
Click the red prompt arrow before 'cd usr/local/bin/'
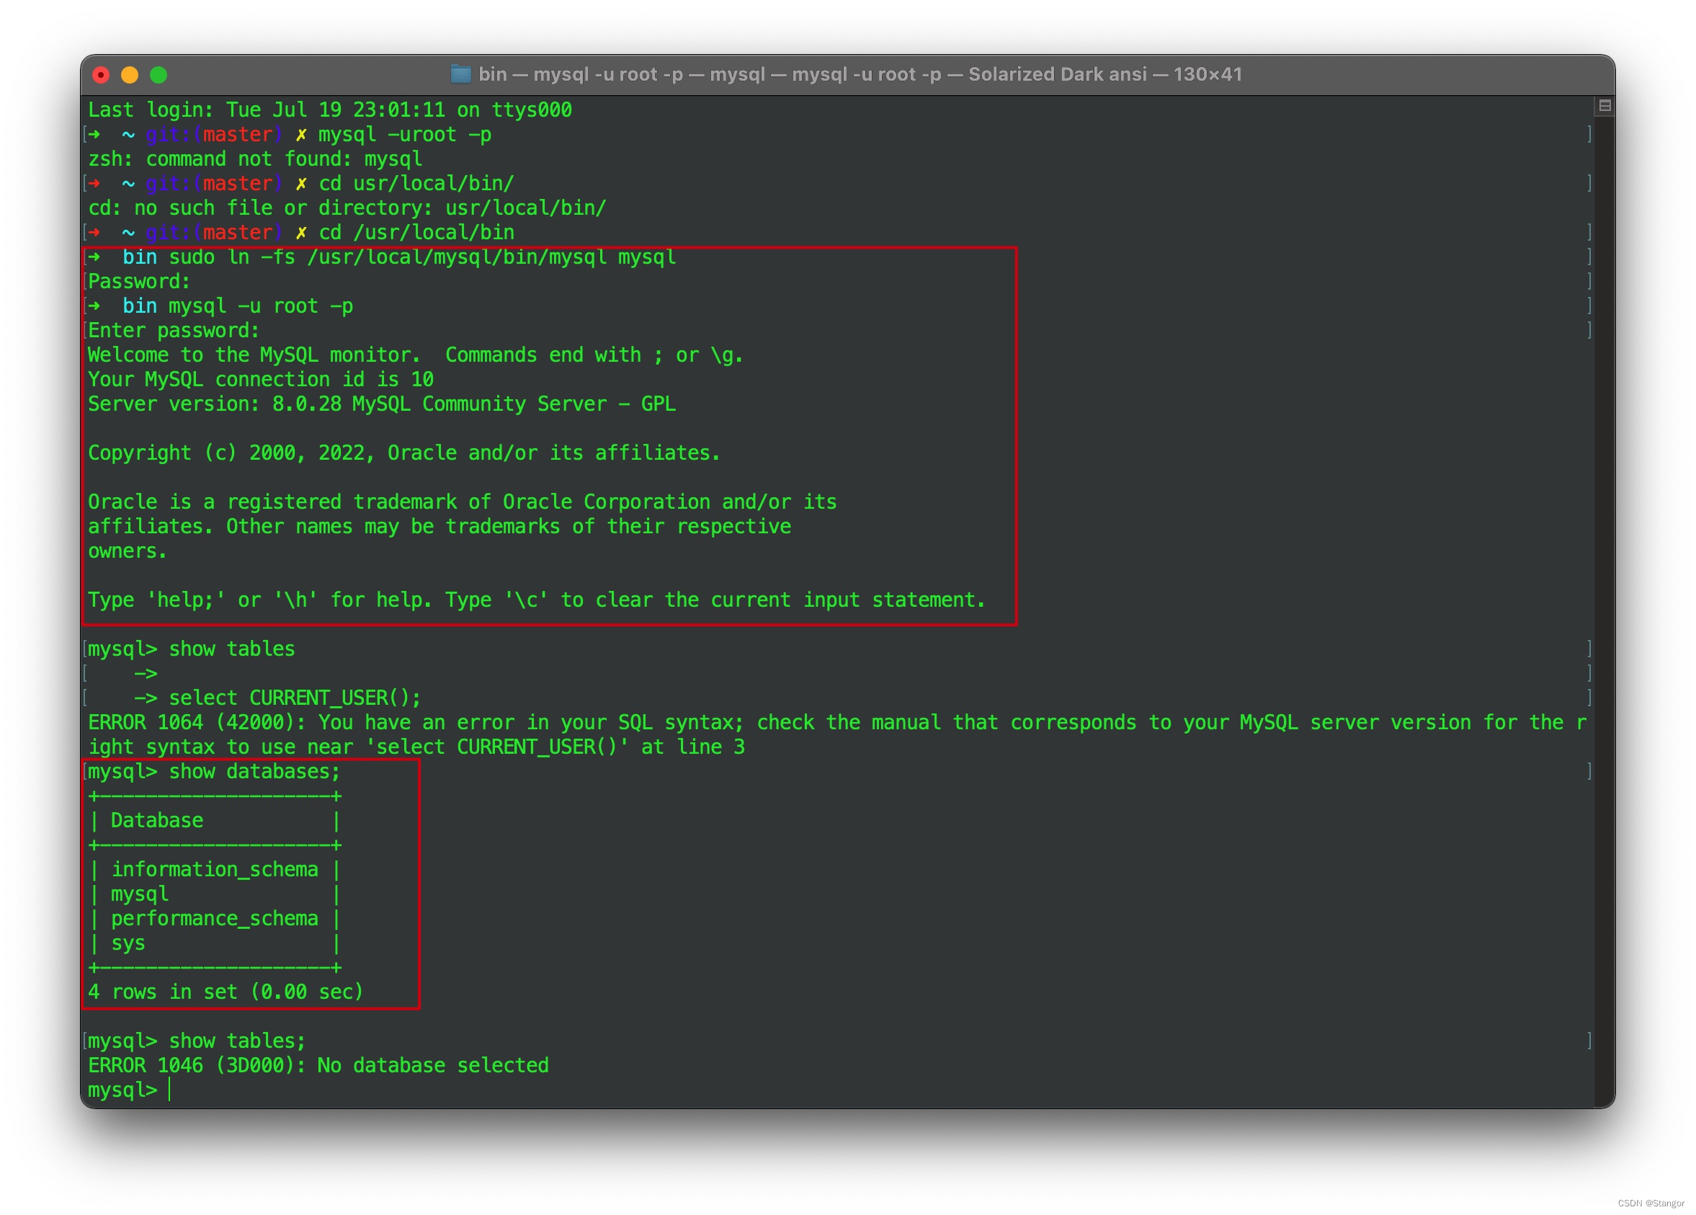click(95, 183)
